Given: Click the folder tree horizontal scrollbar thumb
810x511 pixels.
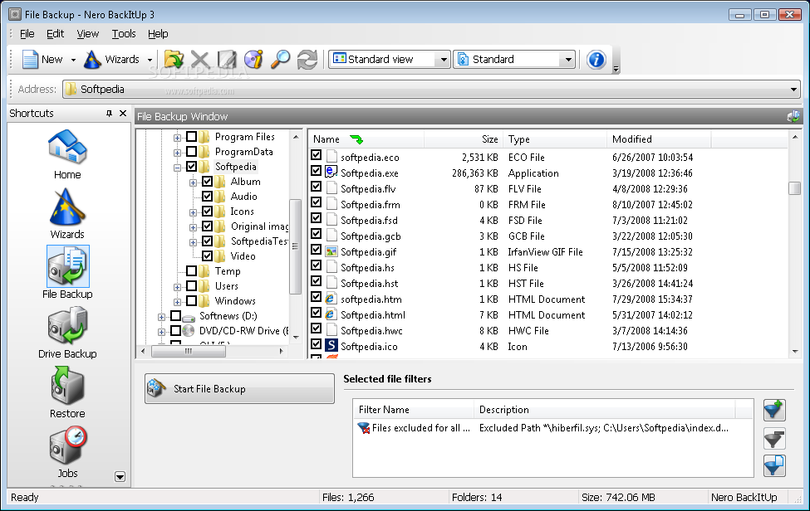Looking at the screenshot, I should [188, 351].
